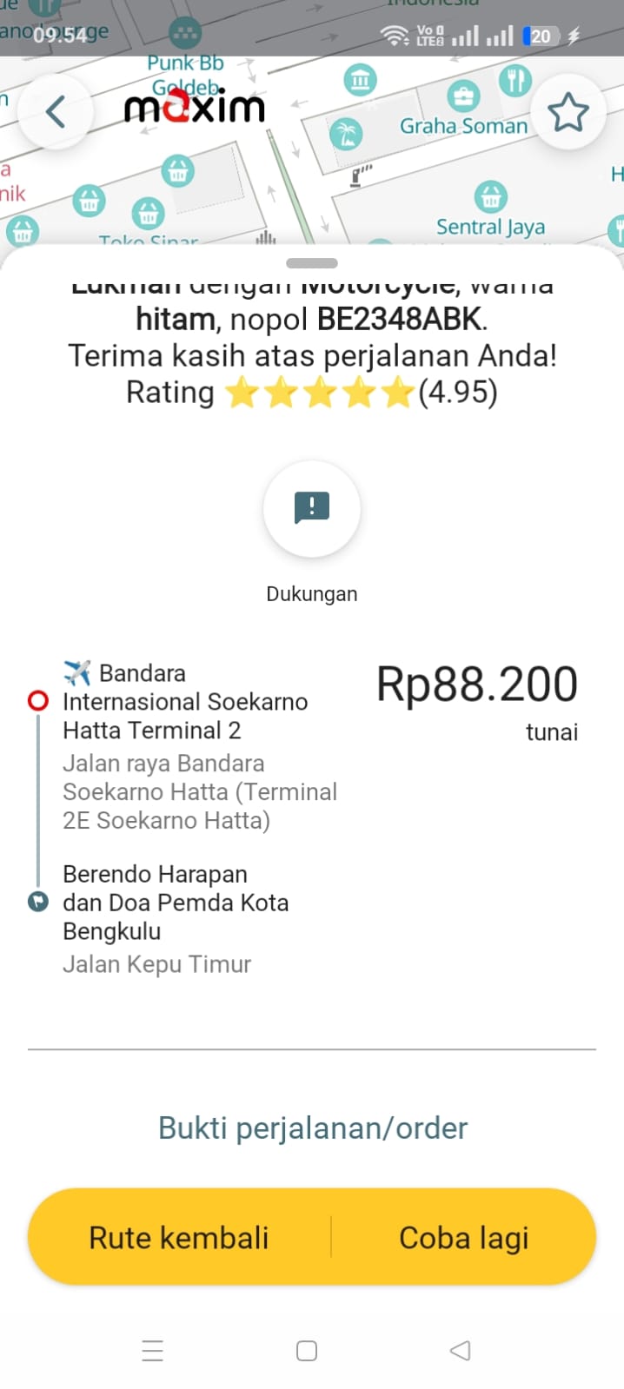Tap the back arrow button
This screenshot has width=624, height=1389.
point(56,112)
